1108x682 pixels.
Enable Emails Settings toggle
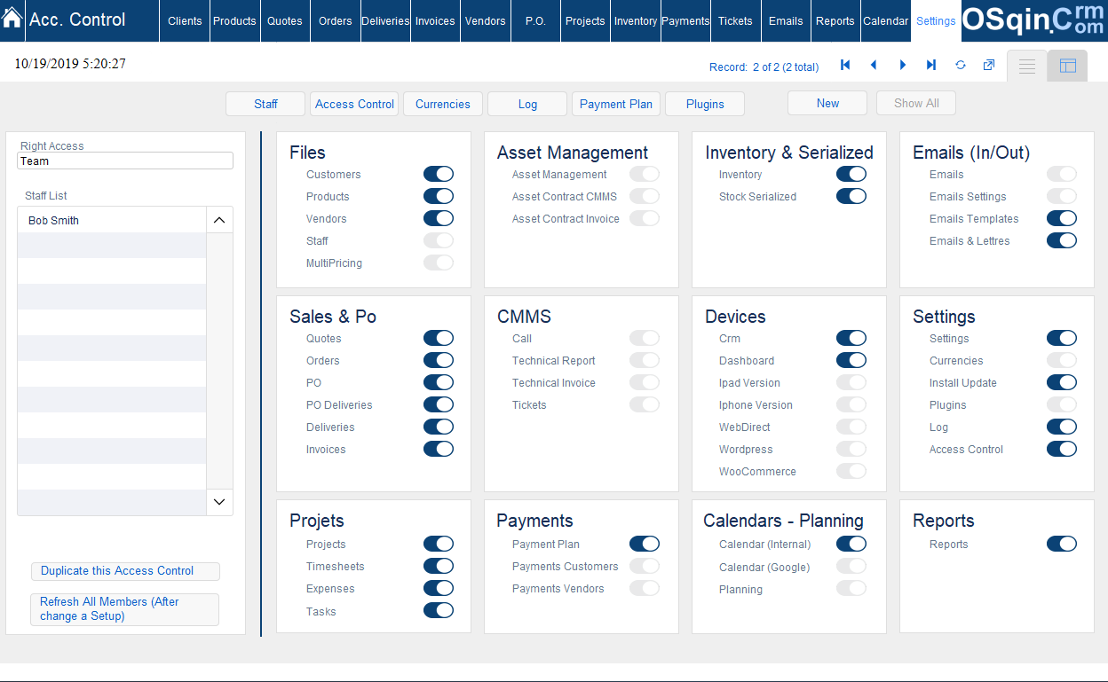coord(1062,197)
